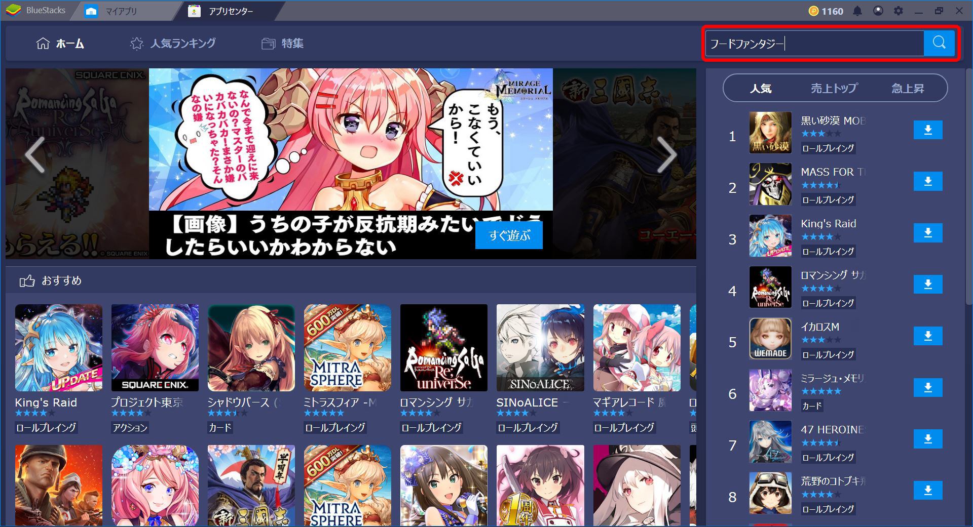The width and height of the screenshot is (973, 527).
Task: Open Mitra Sphere tile in second row
Action: [347, 485]
